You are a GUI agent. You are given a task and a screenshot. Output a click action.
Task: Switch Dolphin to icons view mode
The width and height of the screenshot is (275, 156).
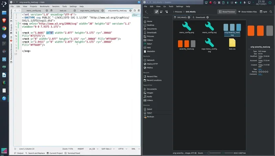point(157,12)
